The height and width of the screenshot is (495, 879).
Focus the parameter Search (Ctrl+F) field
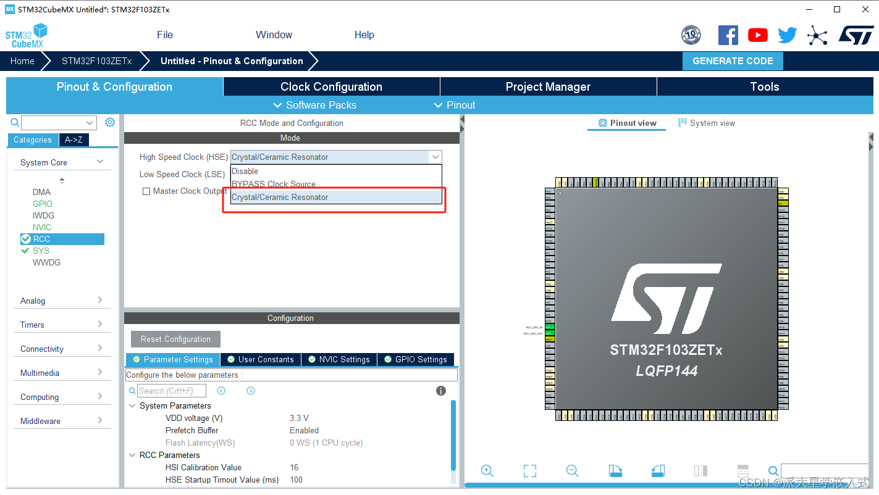click(171, 391)
